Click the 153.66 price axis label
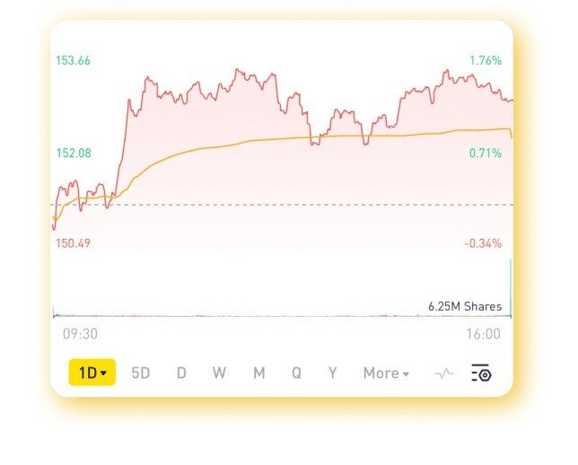 [x=74, y=61]
